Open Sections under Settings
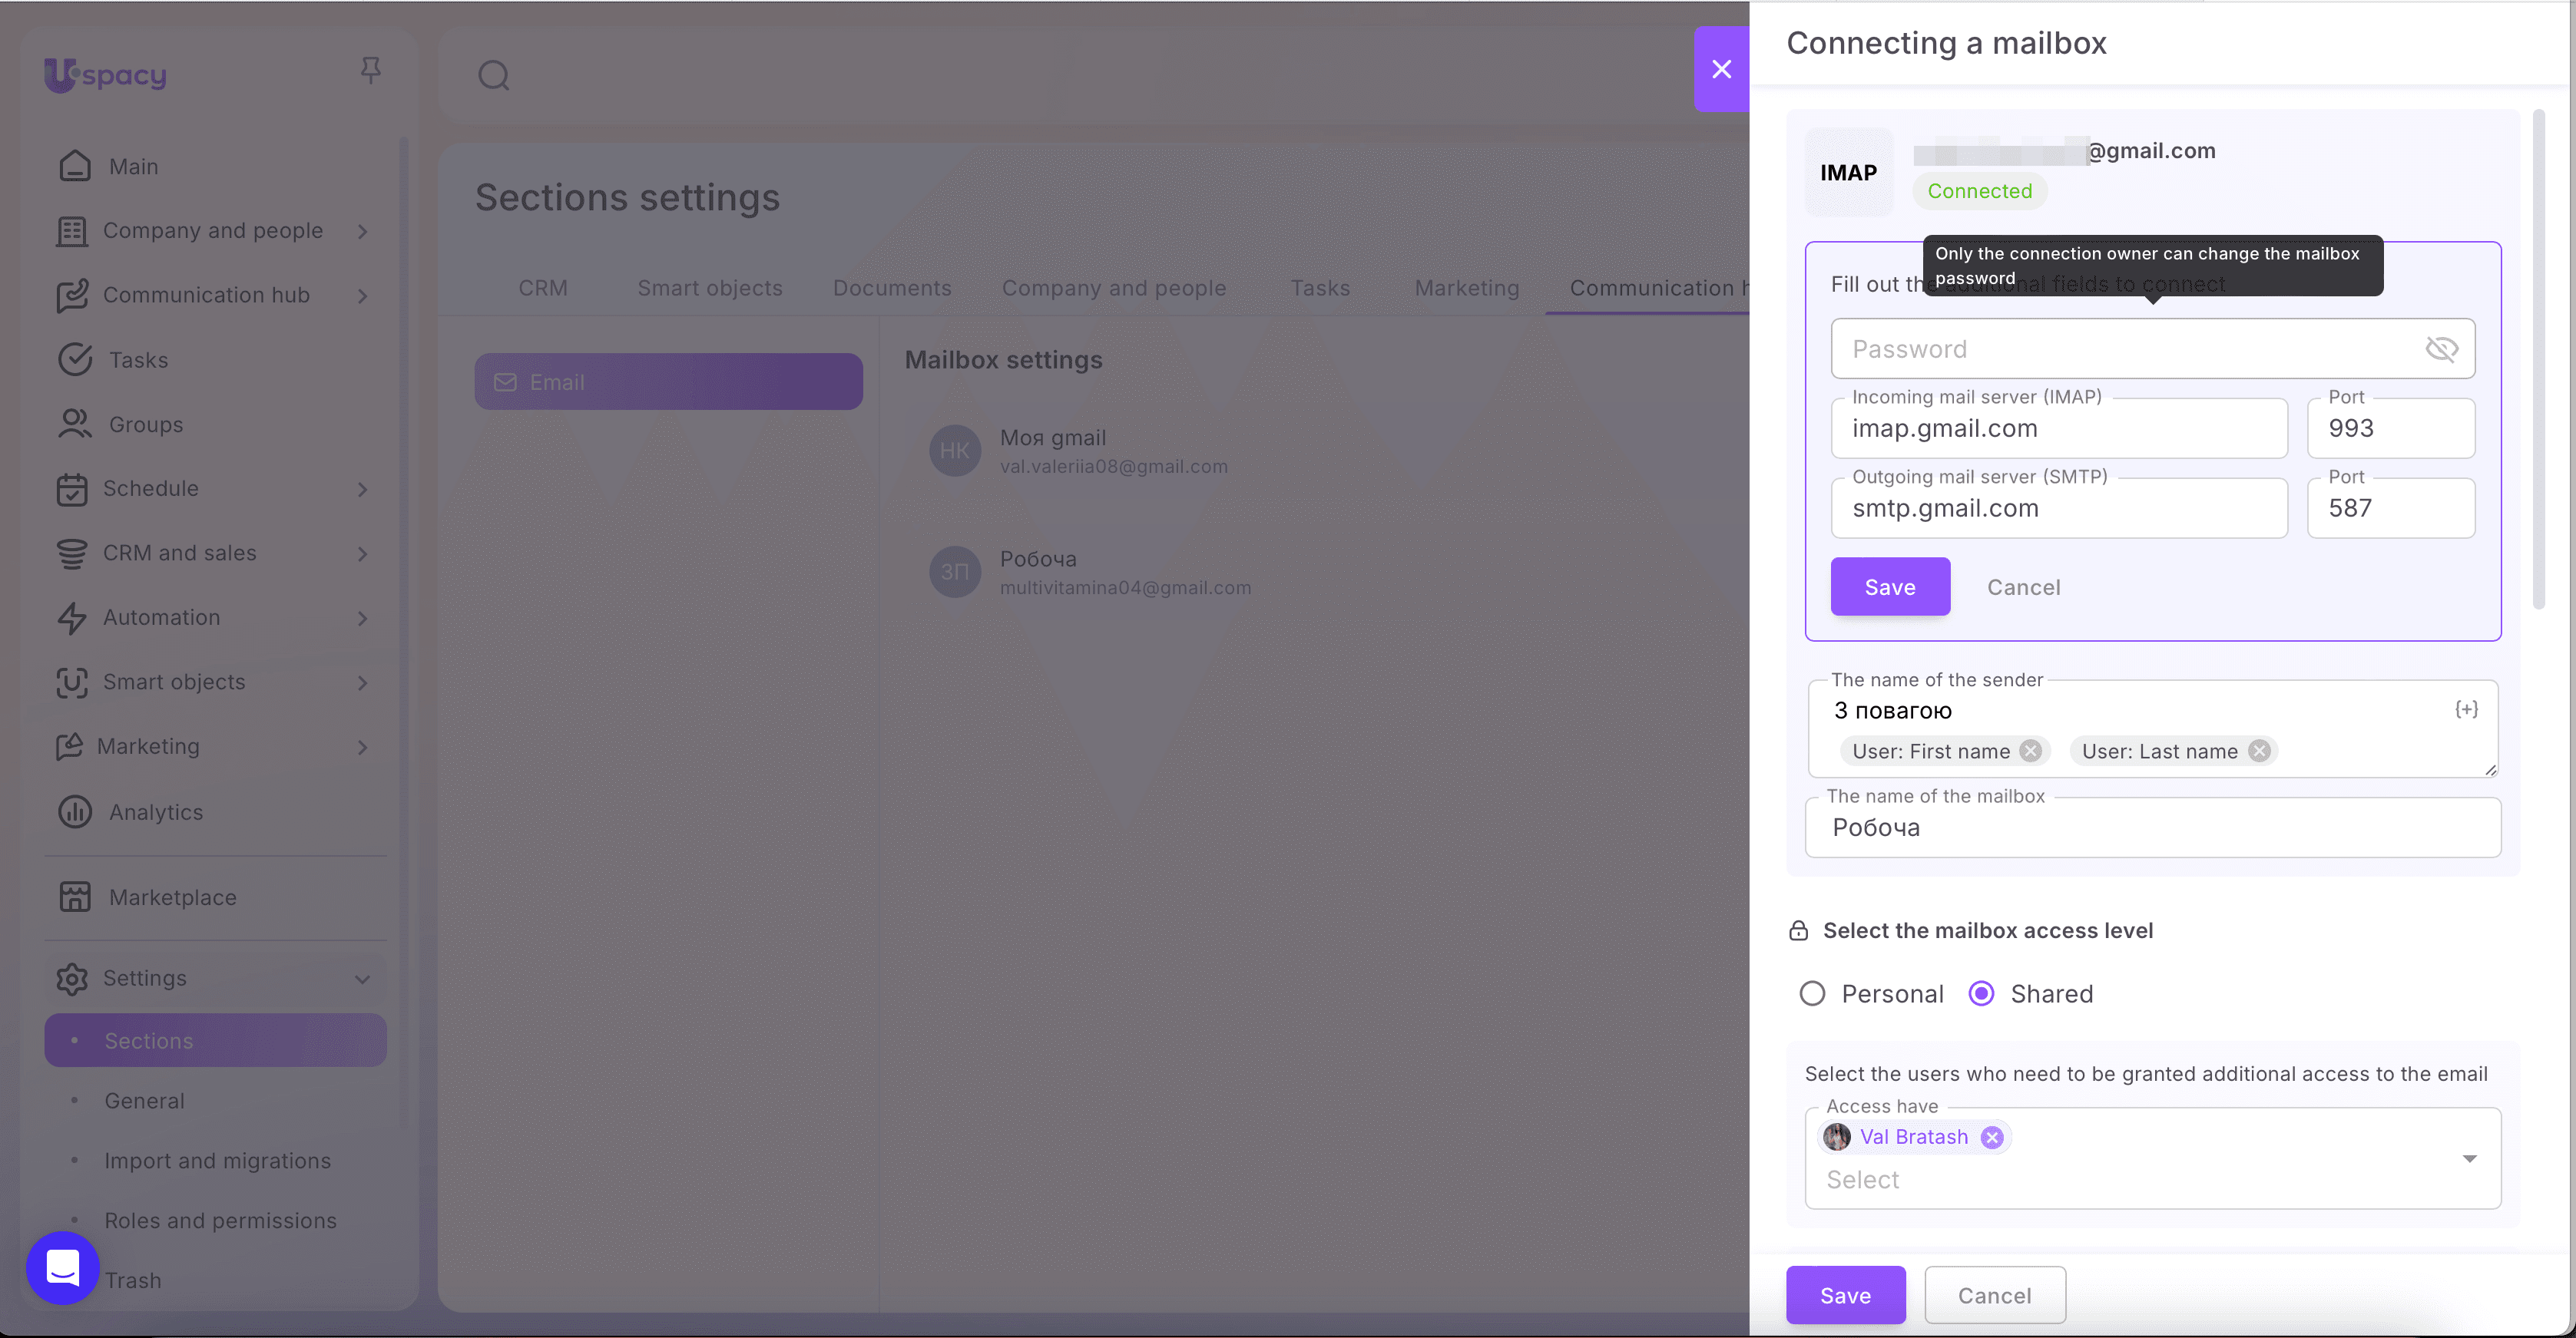 tap(215, 1040)
